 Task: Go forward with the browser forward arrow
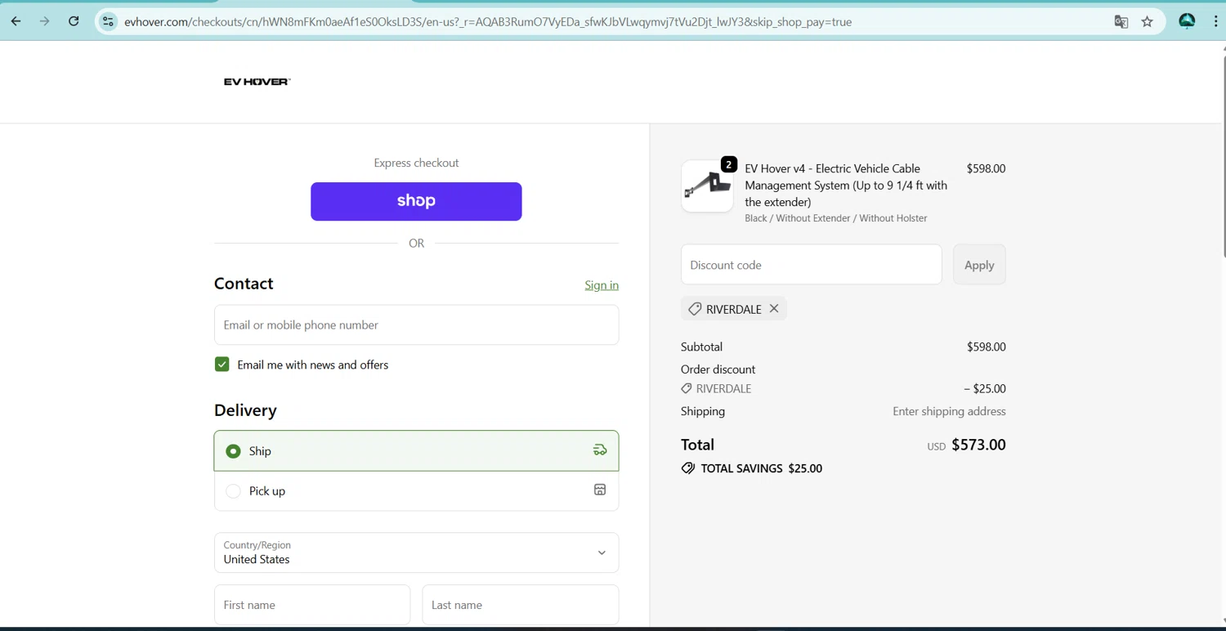click(45, 21)
